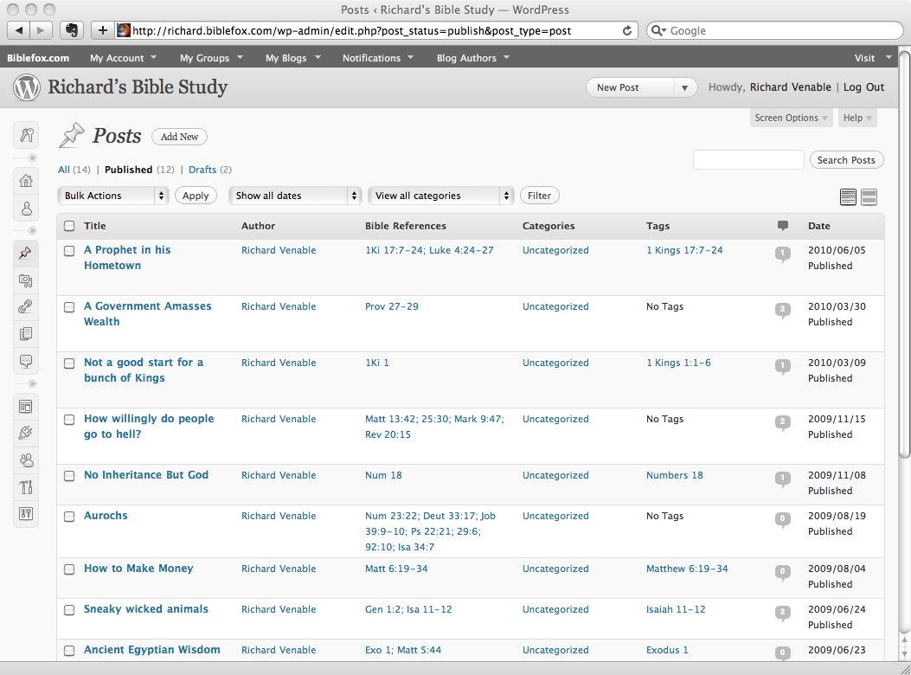Open comments bubble for A Prophet in his Hometown

783,254
